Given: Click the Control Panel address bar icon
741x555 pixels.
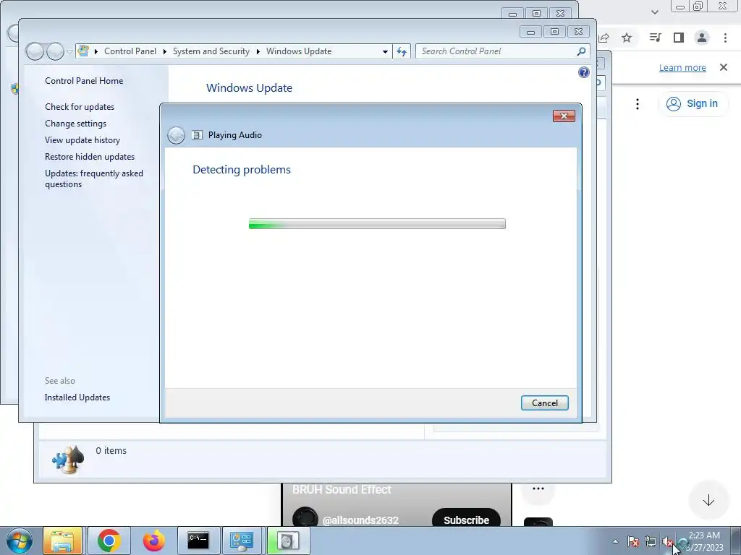Looking at the screenshot, I should pyautogui.click(x=84, y=51).
